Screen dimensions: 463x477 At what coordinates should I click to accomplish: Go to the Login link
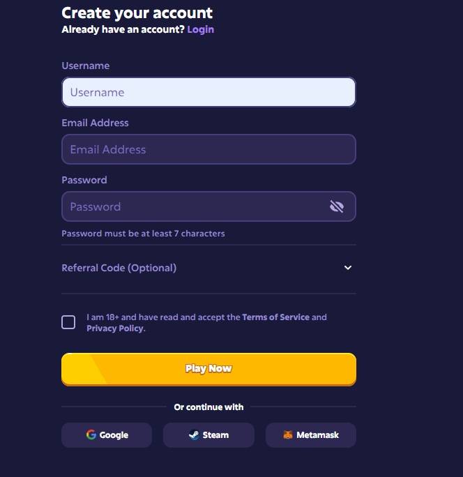pos(200,29)
